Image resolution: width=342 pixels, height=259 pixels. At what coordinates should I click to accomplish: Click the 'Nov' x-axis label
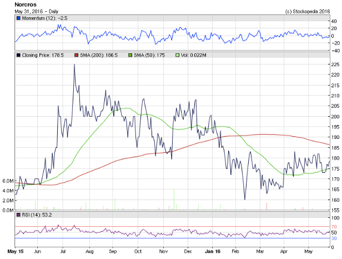(x=163, y=251)
